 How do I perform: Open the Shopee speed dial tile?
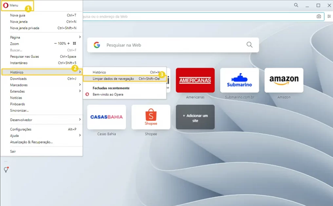pos(151,117)
